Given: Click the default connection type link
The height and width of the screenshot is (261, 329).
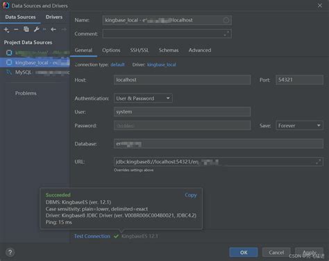Looking at the screenshot, I should [x=117, y=64].
